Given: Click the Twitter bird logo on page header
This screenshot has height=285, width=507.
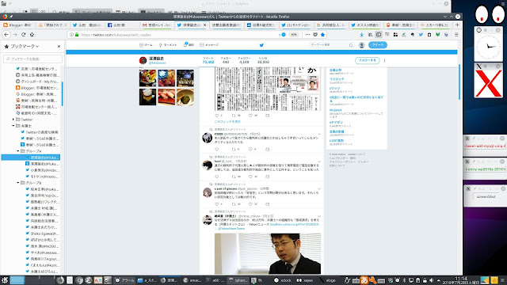Looking at the screenshot, I should pyautogui.click(x=261, y=45).
